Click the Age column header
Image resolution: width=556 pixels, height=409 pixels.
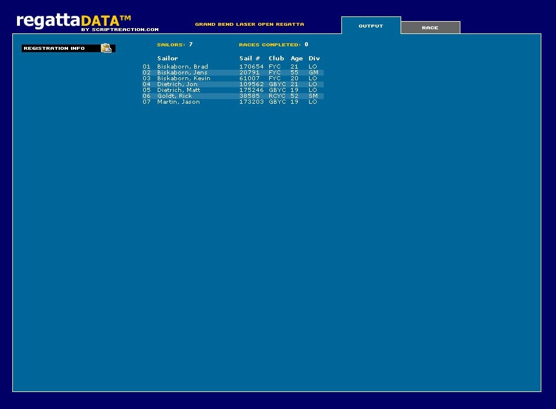pyautogui.click(x=296, y=59)
